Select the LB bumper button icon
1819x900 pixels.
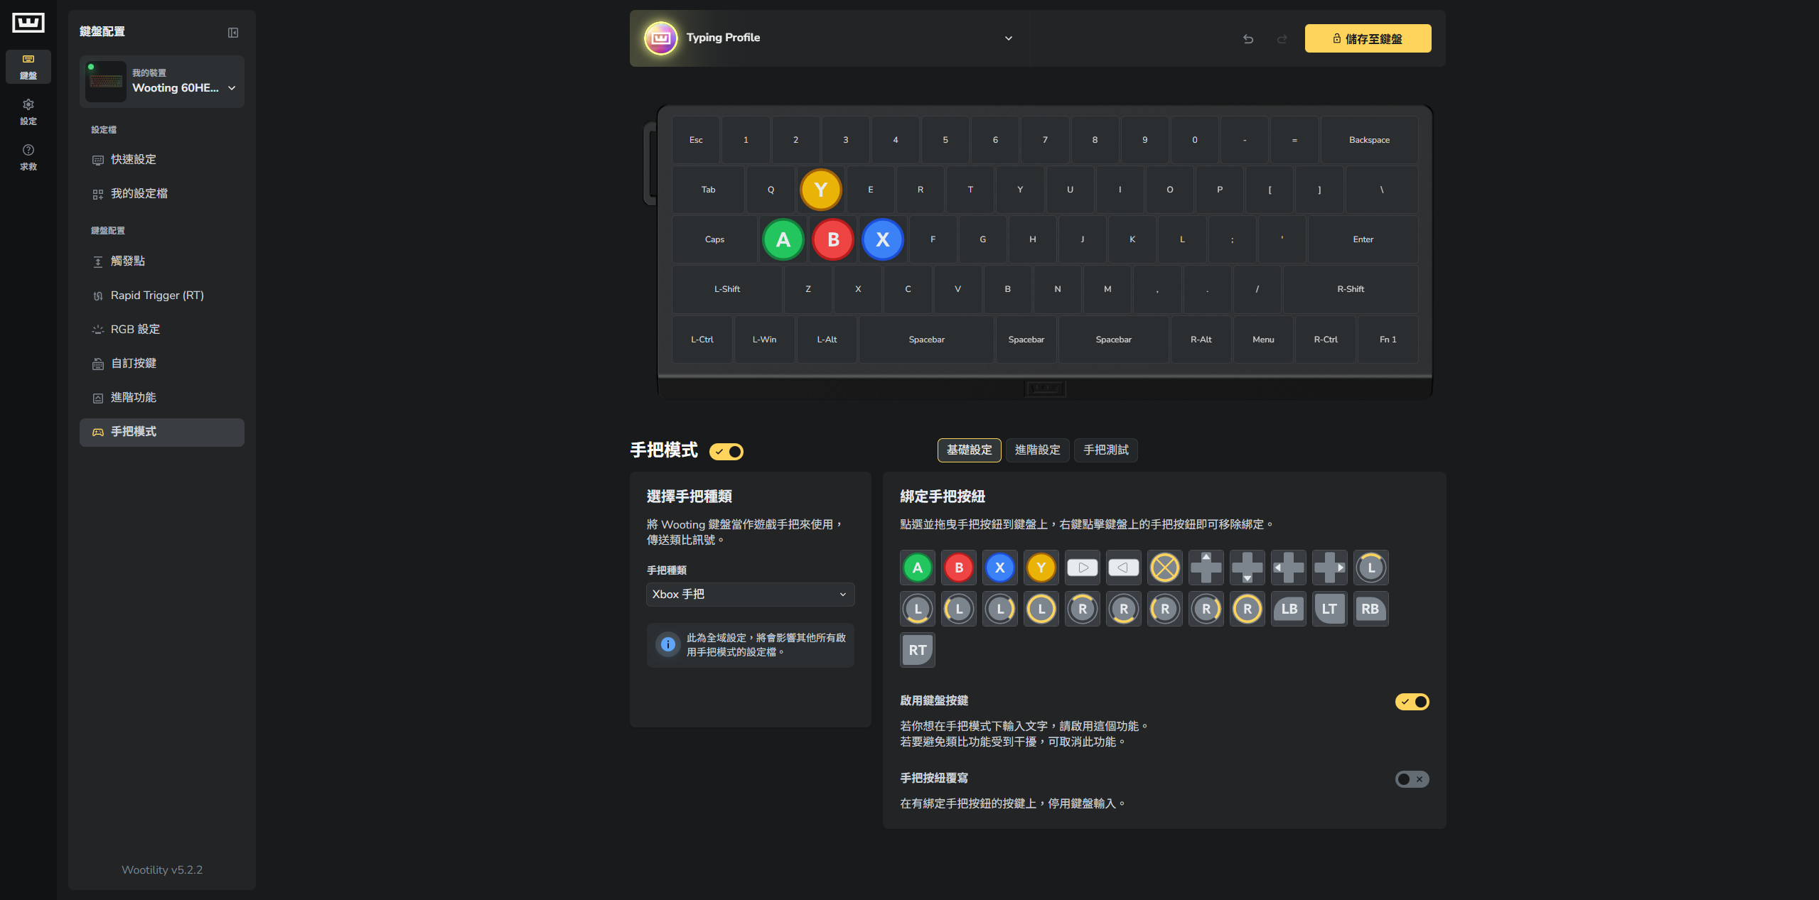pos(1289,609)
